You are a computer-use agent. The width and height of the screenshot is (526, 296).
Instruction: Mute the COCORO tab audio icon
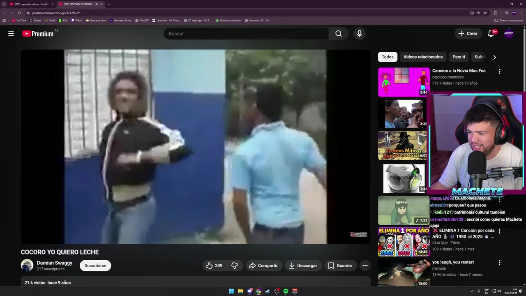(96, 4)
